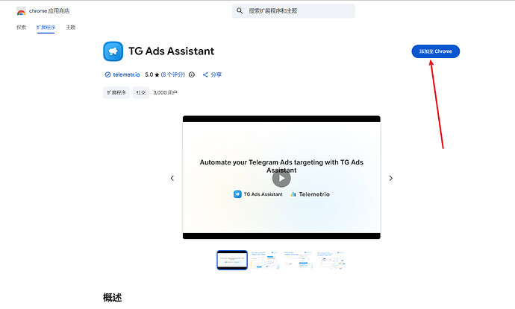This screenshot has height=309, width=515.
Task: Click the 概述 overview heading
Action: (112, 298)
